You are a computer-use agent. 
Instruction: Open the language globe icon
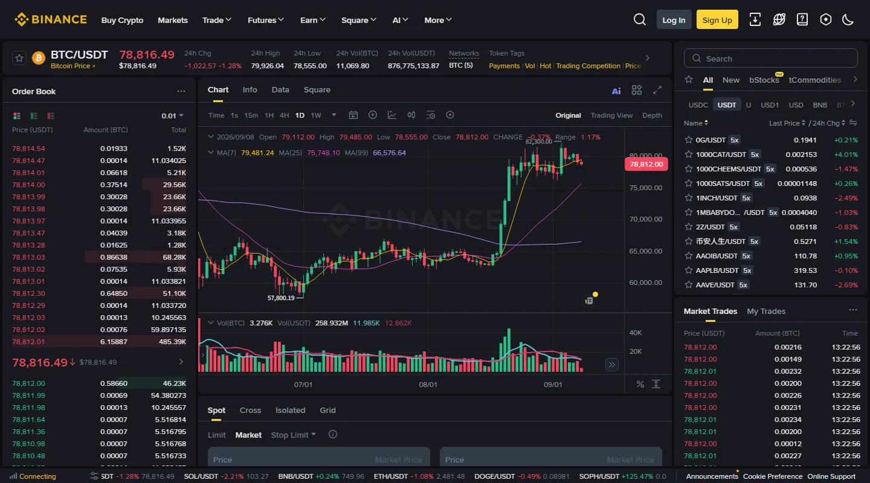(779, 20)
